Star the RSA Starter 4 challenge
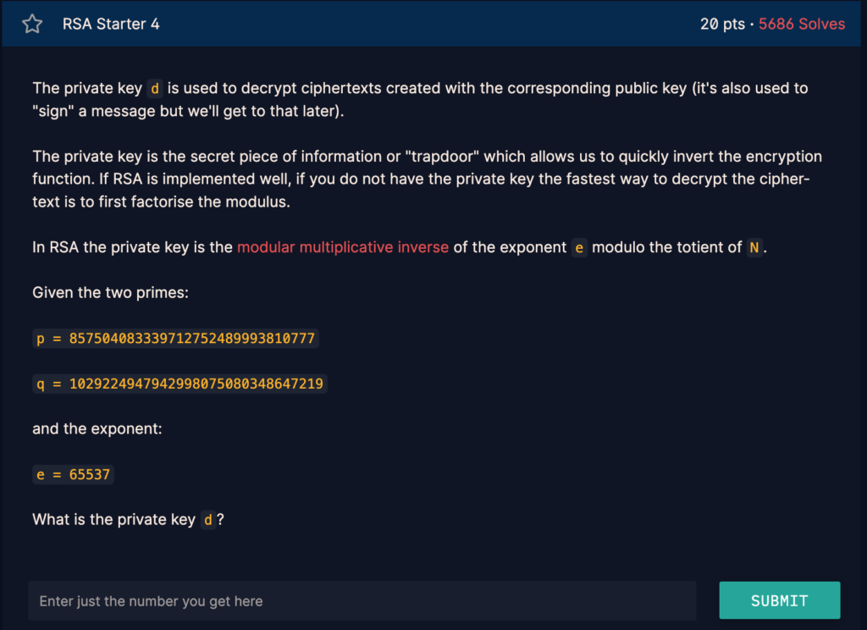 point(32,24)
